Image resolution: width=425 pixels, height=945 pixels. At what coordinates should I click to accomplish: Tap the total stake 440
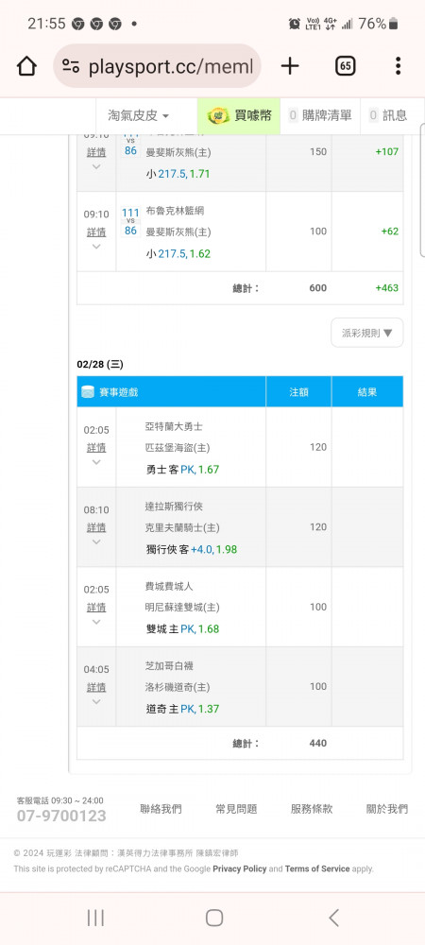click(x=318, y=743)
